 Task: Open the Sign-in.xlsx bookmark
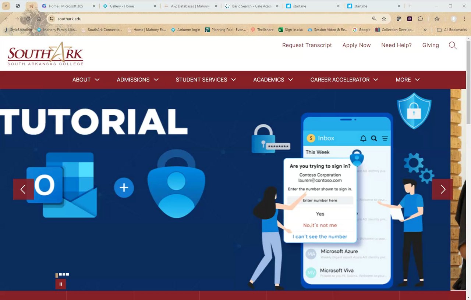[x=291, y=30]
